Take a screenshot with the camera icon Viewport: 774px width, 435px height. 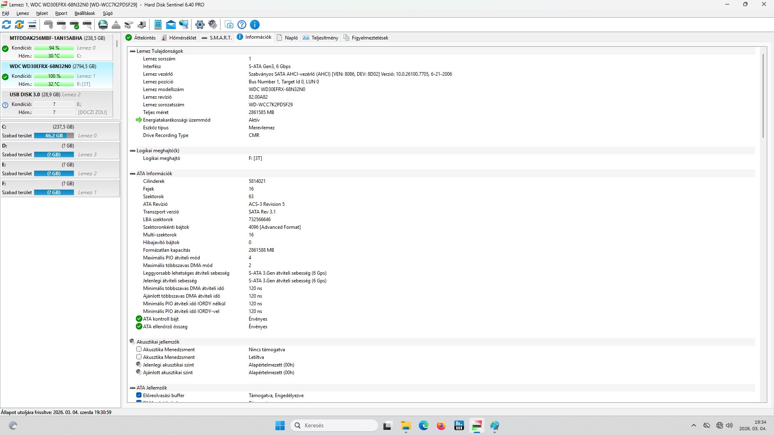tap(229, 25)
